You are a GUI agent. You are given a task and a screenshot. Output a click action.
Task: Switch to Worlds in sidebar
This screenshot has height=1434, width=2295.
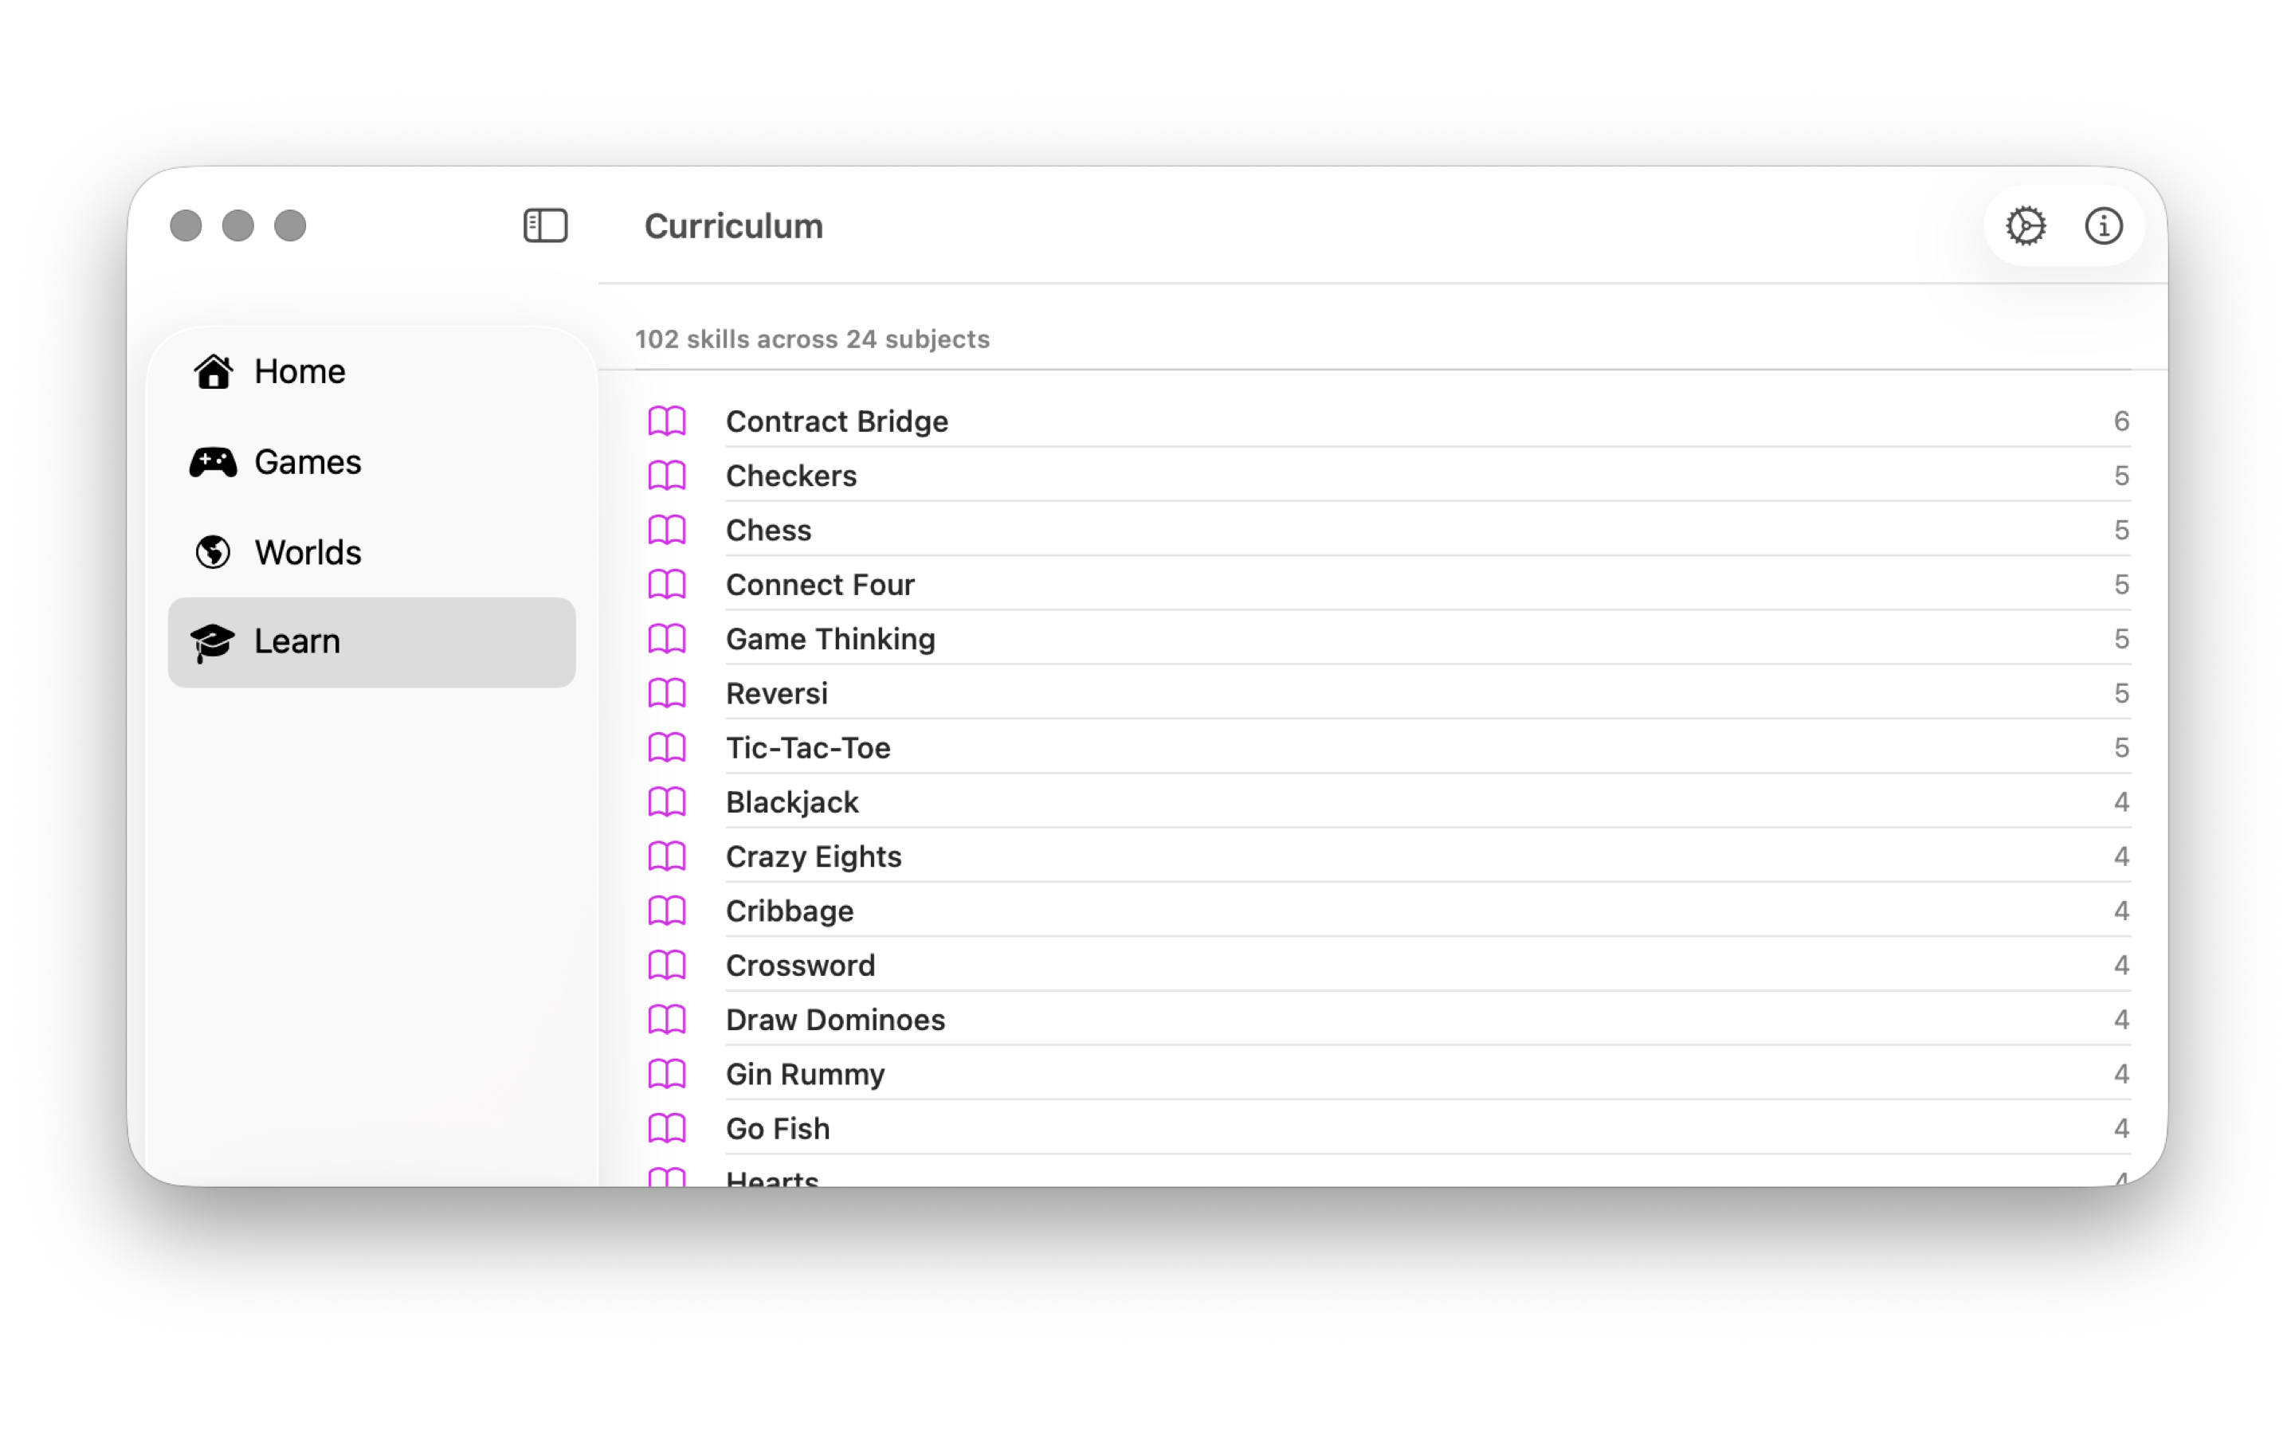tap(372, 552)
